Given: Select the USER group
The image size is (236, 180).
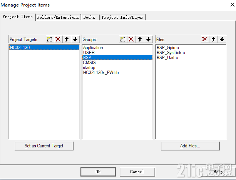Looking at the screenshot, I should point(117,53).
